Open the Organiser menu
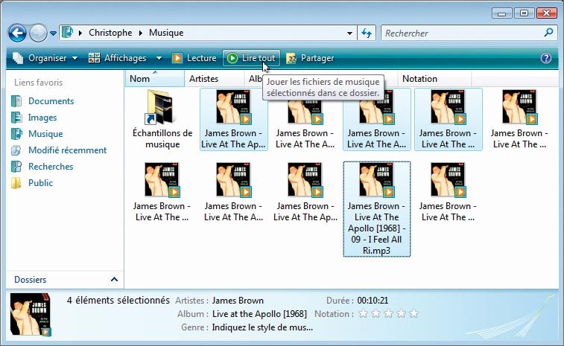This screenshot has width=564, height=346. (45, 58)
